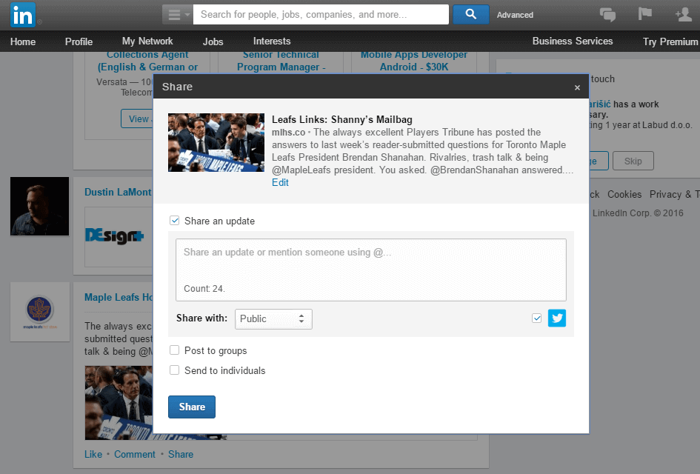Check the Send to individuals option
Screen dimensions: 700x474
175,370
